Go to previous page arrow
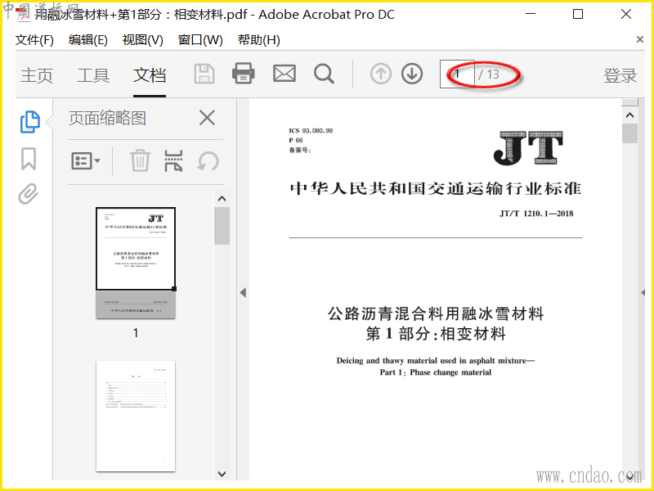The image size is (654, 491). [x=381, y=74]
